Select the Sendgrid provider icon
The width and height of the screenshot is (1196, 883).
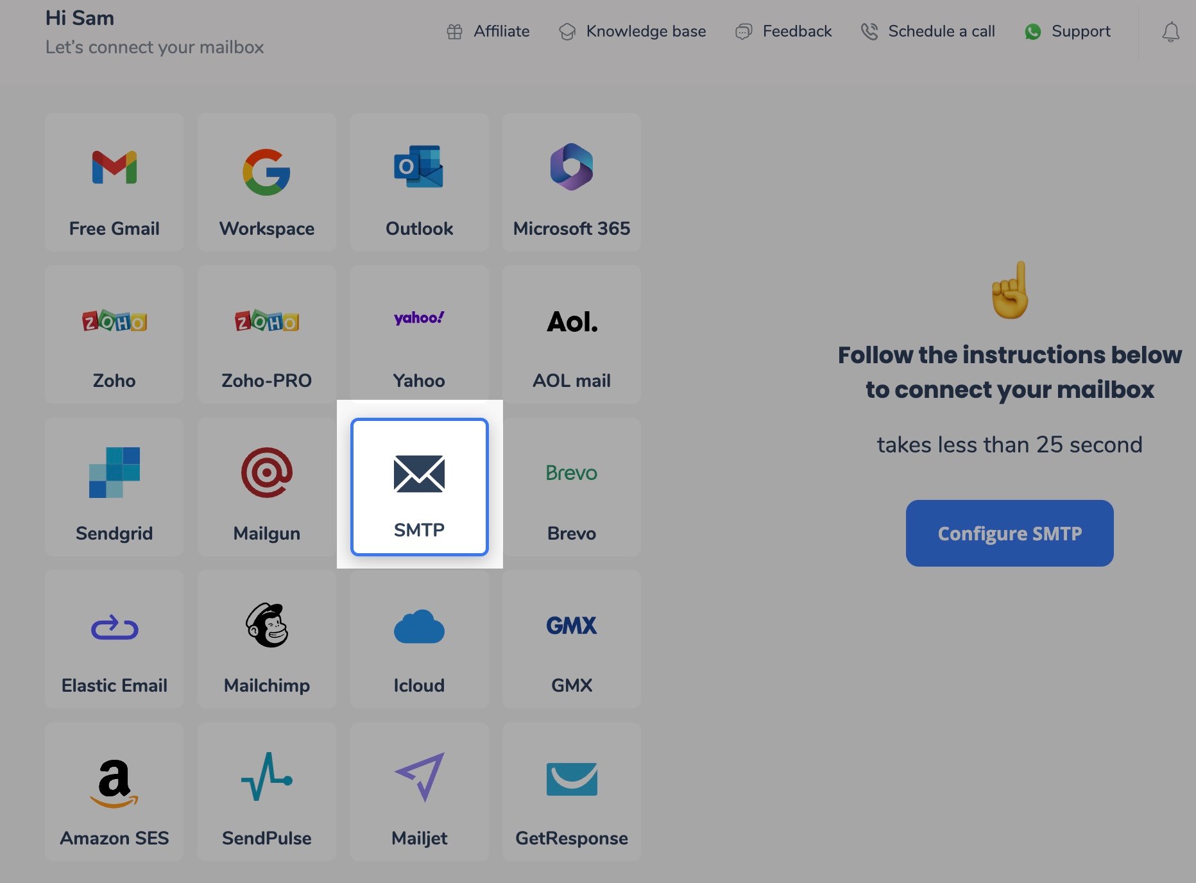pos(114,475)
